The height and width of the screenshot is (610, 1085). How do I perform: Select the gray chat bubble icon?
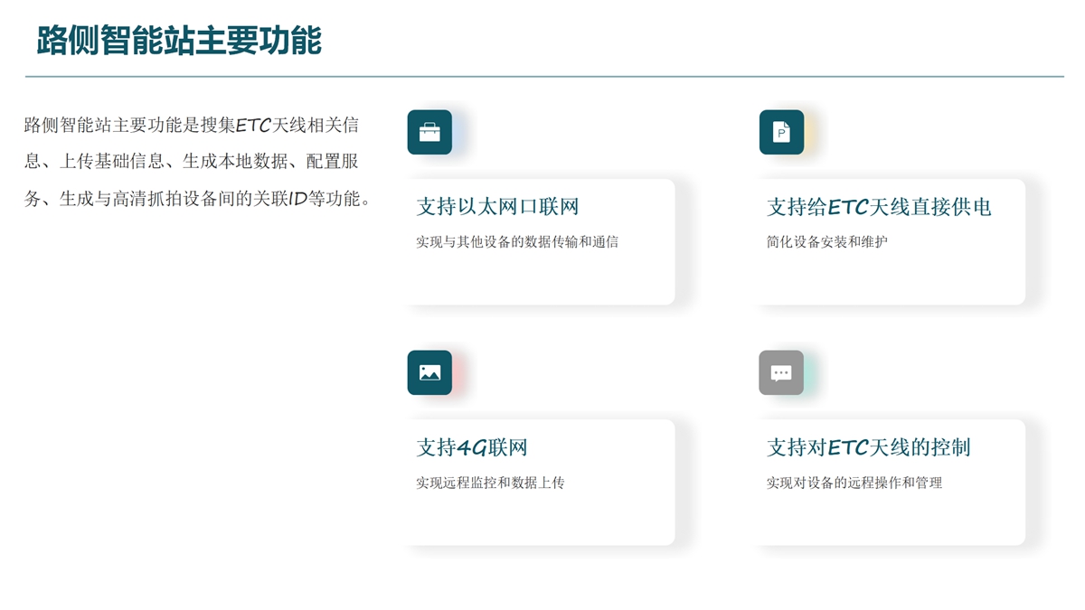[x=781, y=373]
